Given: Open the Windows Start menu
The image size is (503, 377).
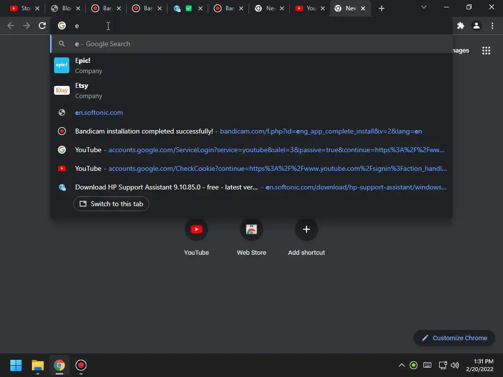Looking at the screenshot, I should 16,365.
